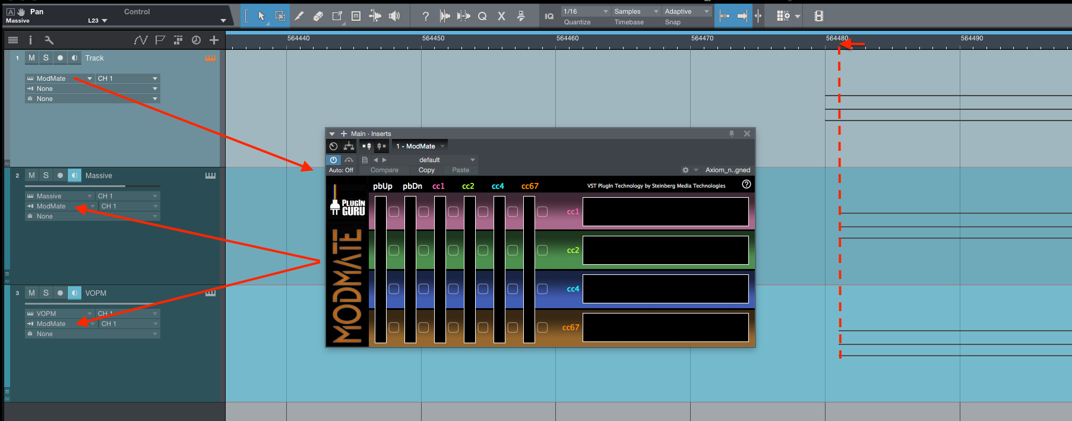Click the Axiom control link device label

728,170
